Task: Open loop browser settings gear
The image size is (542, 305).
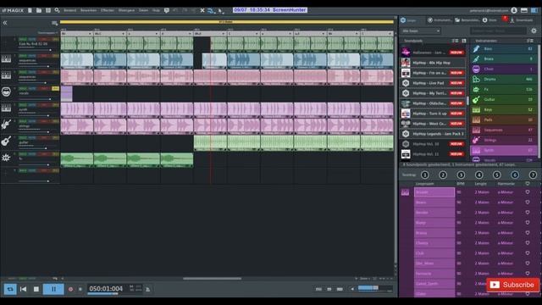Action: [x=534, y=30]
